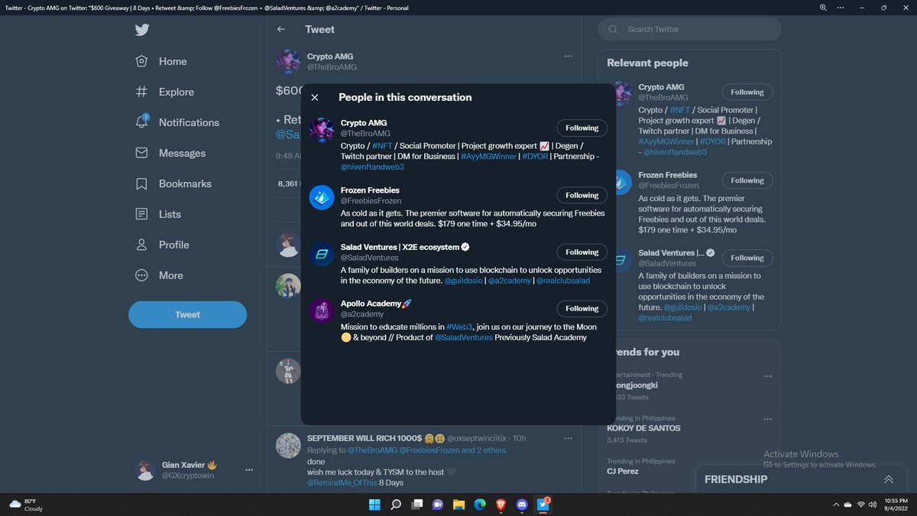Open Windows taskbar search
The height and width of the screenshot is (516, 917).
(x=396, y=505)
